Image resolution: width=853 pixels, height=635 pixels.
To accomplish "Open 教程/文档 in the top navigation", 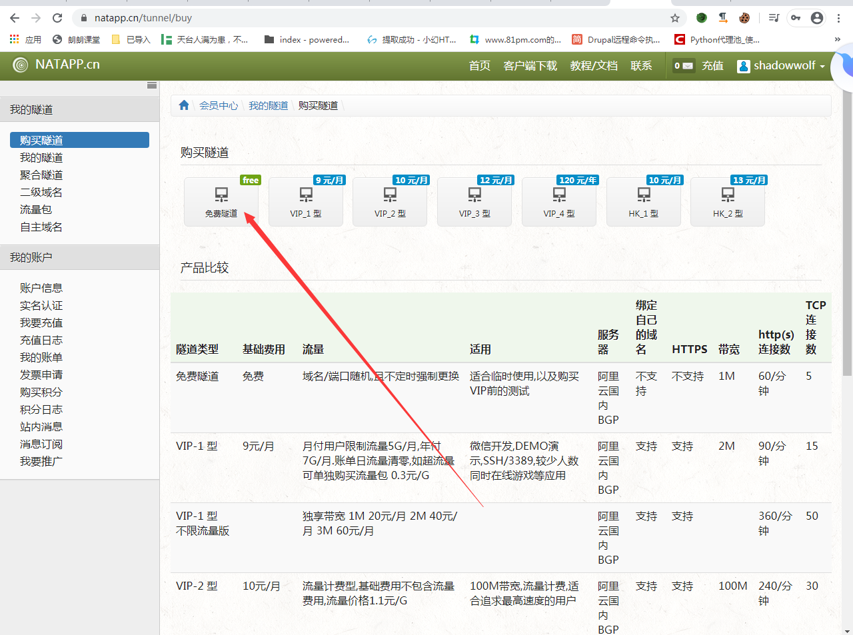I will coord(594,65).
